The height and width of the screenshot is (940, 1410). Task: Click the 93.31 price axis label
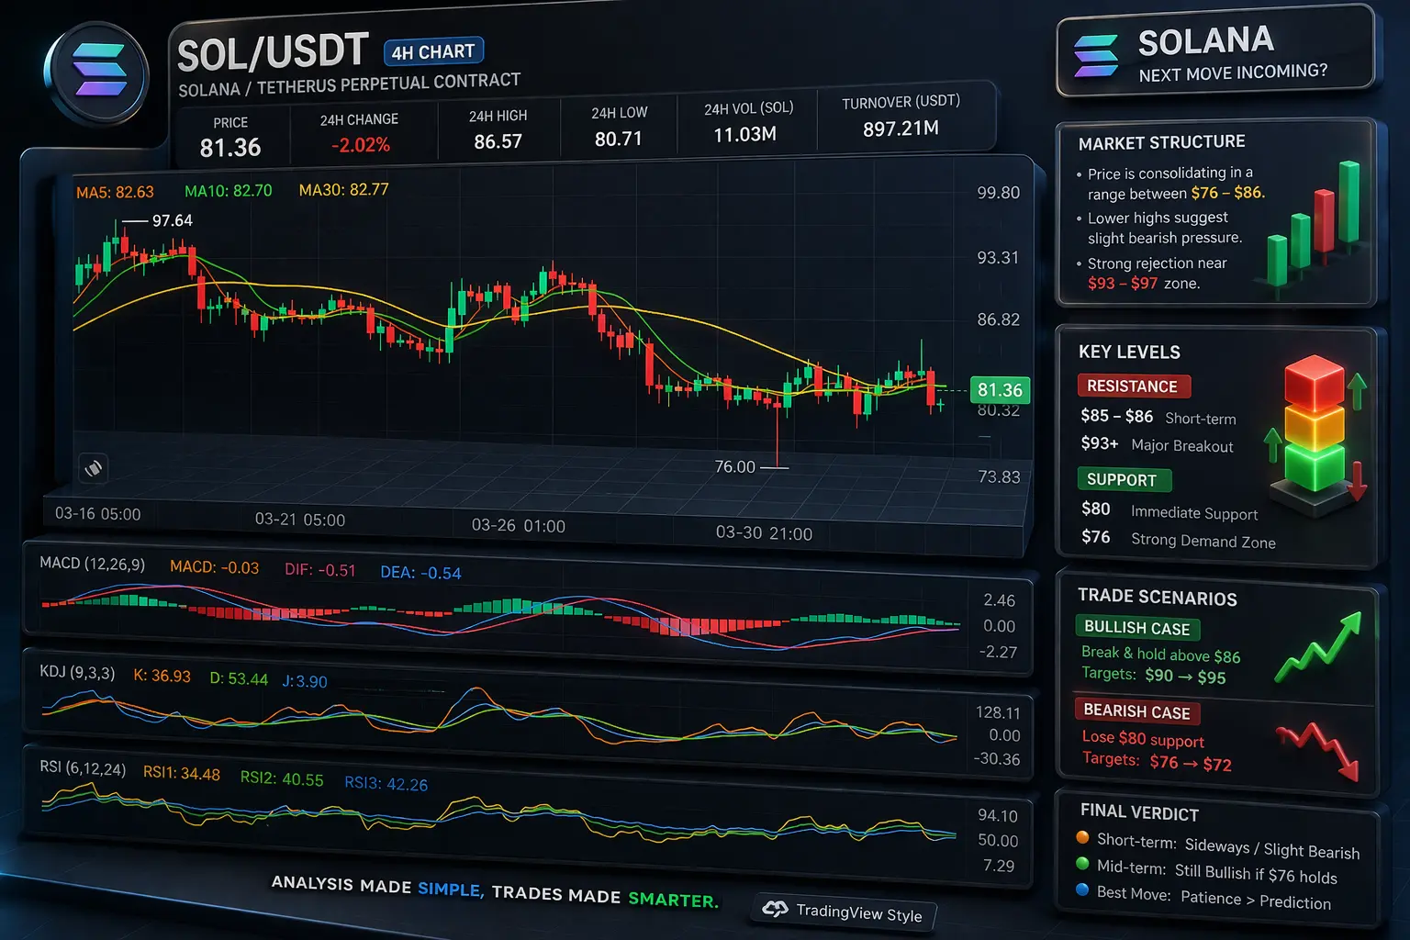click(x=998, y=257)
